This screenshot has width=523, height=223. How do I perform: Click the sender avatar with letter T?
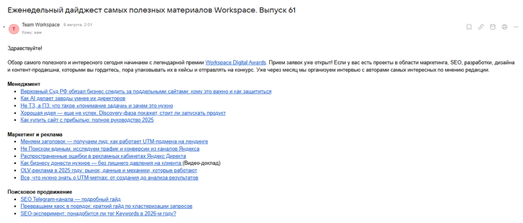coord(14,29)
